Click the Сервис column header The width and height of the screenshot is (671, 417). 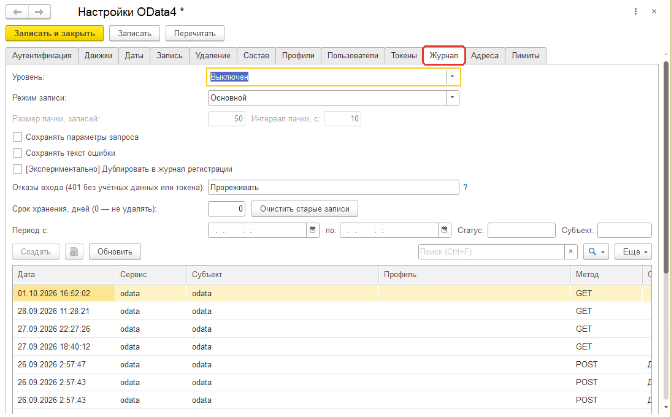151,275
